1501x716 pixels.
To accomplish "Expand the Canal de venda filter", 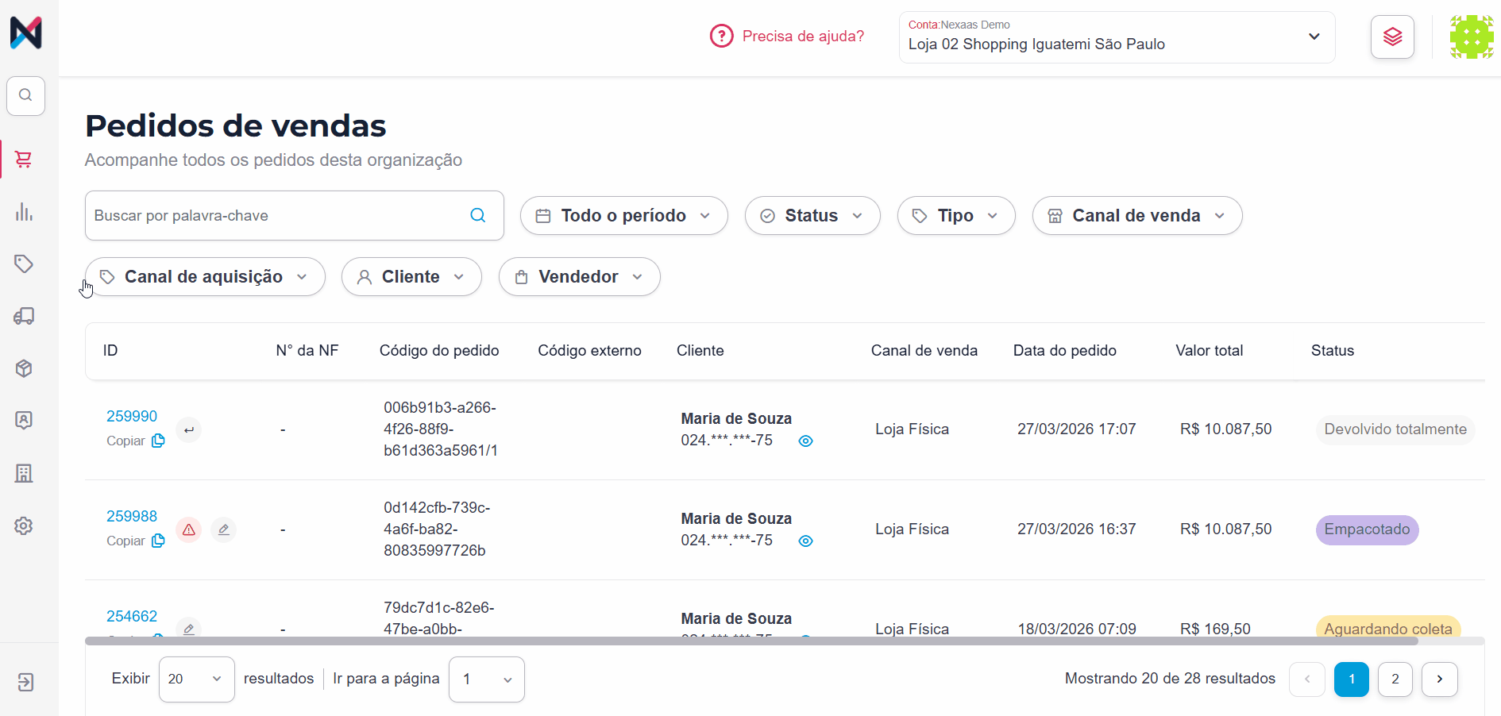I will click(1137, 216).
